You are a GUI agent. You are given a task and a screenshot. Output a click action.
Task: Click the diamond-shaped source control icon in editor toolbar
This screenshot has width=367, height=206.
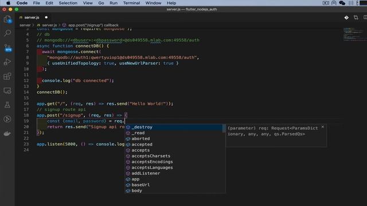(x=346, y=18)
